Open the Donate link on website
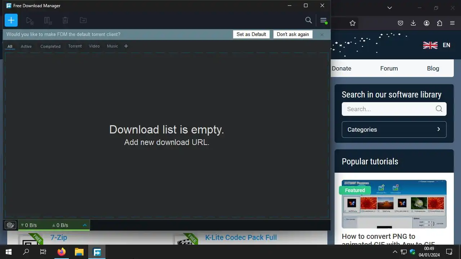 pos(341,68)
